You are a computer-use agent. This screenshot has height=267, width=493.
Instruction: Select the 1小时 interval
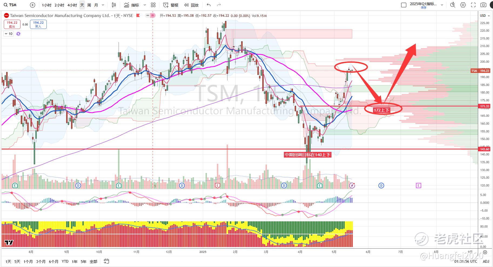coord(47,5)
